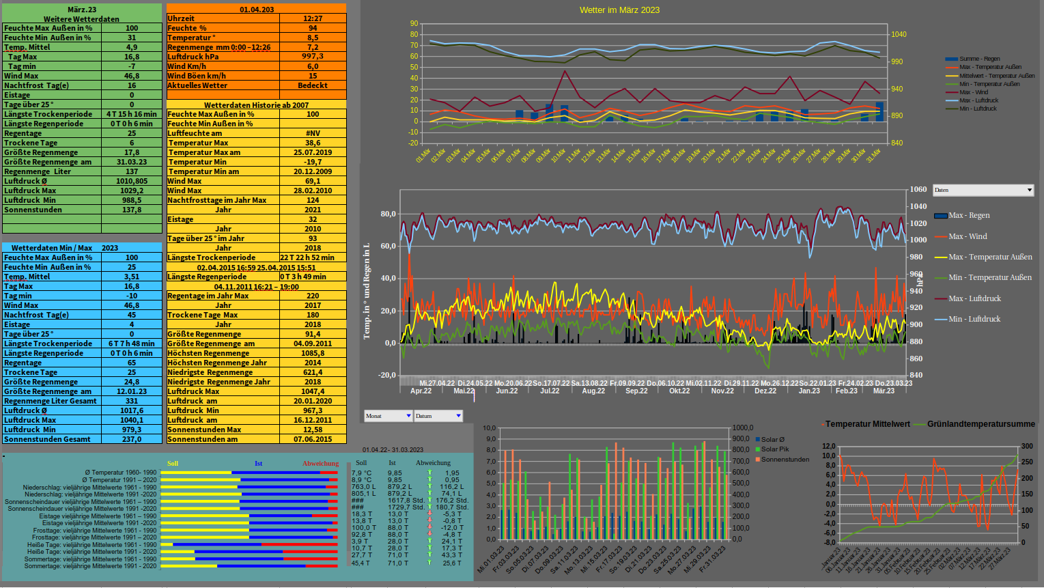This screenshot has height=588, width=1044.
Task: Click 'Mittelwert - Temperatur Außen' in March chart legend
Action: [x=990, y=76]
